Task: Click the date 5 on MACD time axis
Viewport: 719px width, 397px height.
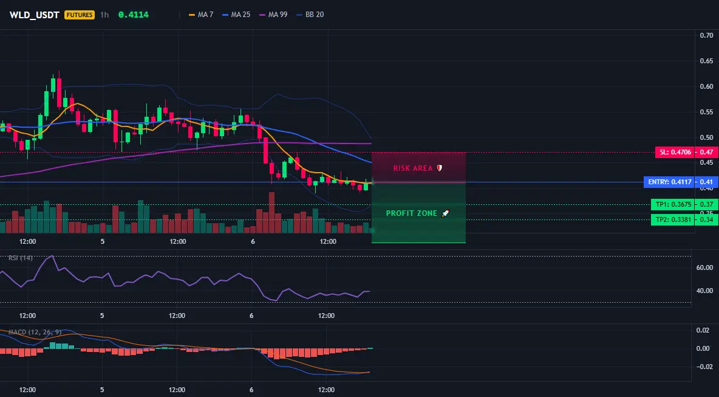Action: click(x=102, y=390)
